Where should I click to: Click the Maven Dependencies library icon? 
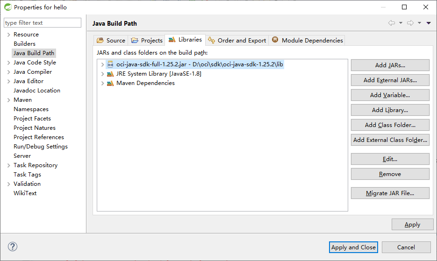pyautogui.click(x=110, y=83)
